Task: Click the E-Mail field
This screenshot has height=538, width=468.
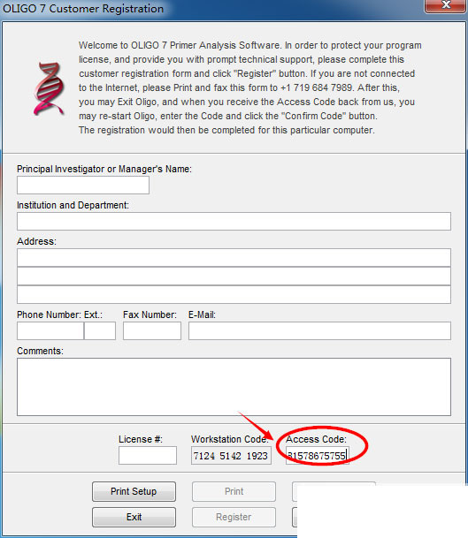Action: [x=319, y=330]
